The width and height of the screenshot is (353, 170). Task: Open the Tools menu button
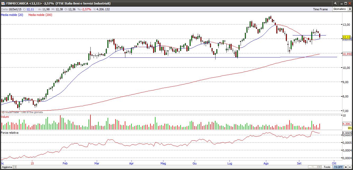click(x=327, y=167)
